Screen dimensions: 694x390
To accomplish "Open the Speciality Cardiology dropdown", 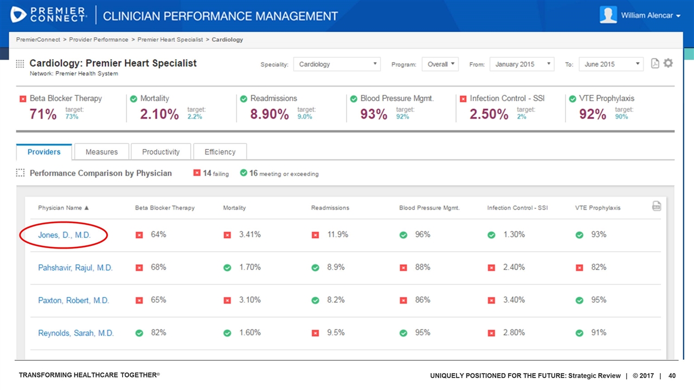I will [337, 64].
